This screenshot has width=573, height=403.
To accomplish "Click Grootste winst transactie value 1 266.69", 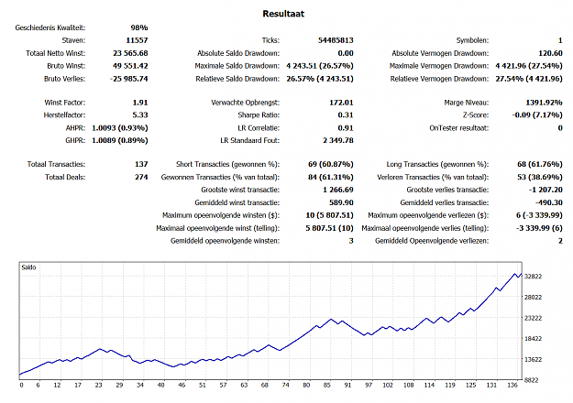I will [x=338, y=190].
